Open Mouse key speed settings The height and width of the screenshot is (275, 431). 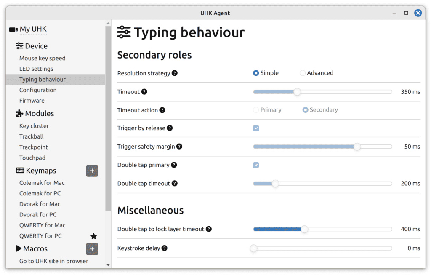pos(42,58)
